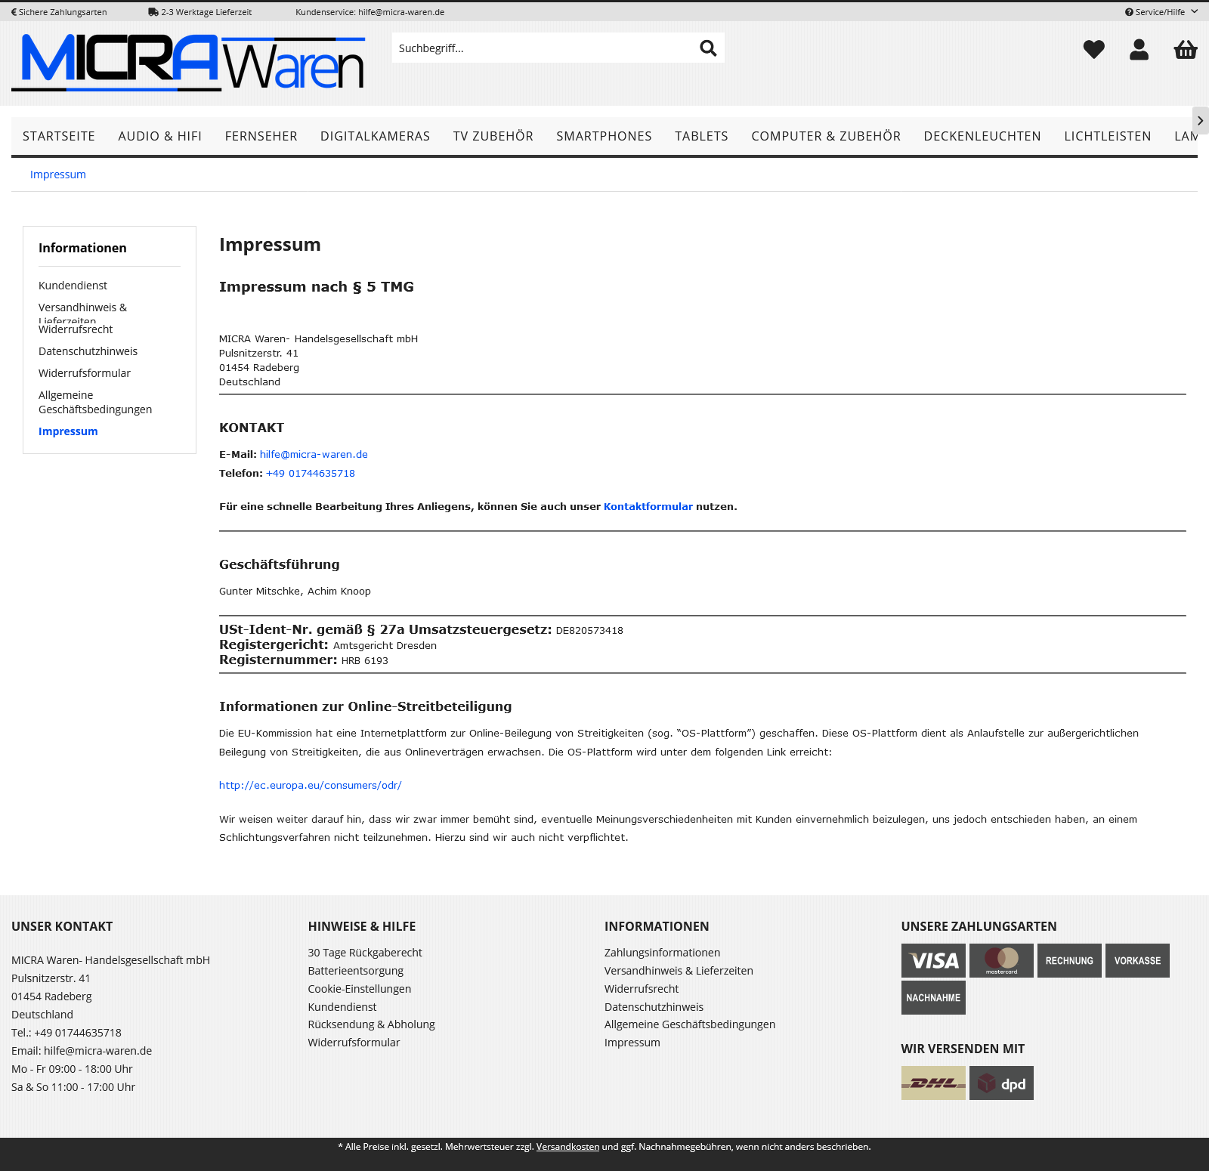1209x1171 pixels.
Task: Select Impressum in the sidebar
Action: (x=68, y=431)
